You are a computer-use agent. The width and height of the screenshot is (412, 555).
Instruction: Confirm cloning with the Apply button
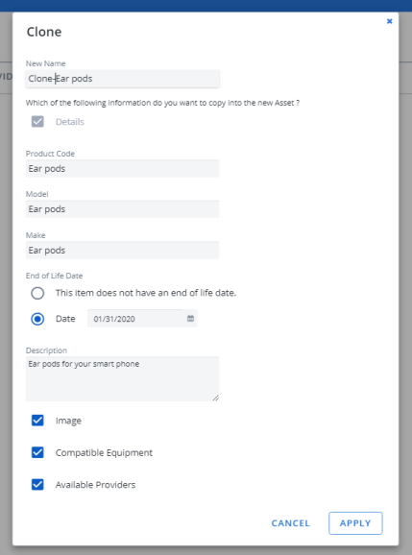(355, 523)
